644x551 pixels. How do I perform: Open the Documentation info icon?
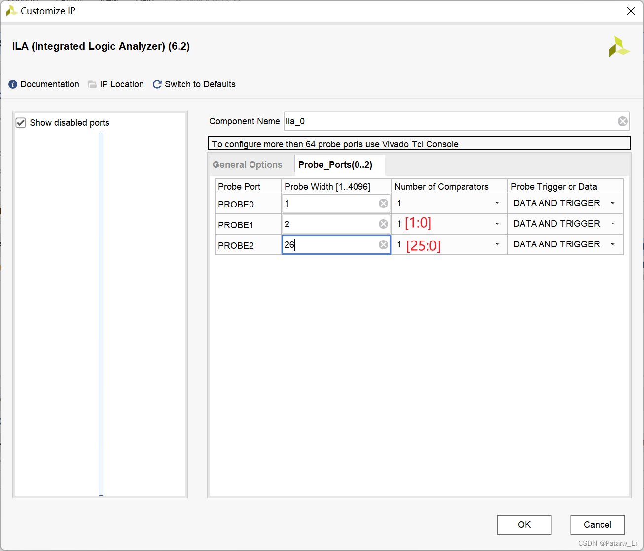tap(13, 84)
